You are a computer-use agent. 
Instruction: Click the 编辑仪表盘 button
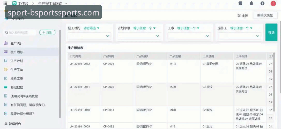point(265,15)
